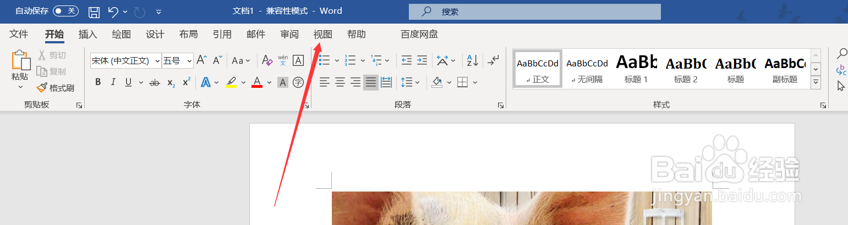Apply red font color
This screenshot has height=225, width=848.
[x=257, y=82]
